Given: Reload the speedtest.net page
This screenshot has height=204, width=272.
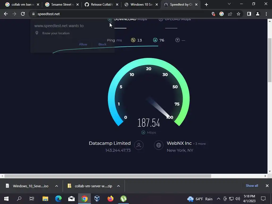Looking at the screenshot, I should point(23,14).
